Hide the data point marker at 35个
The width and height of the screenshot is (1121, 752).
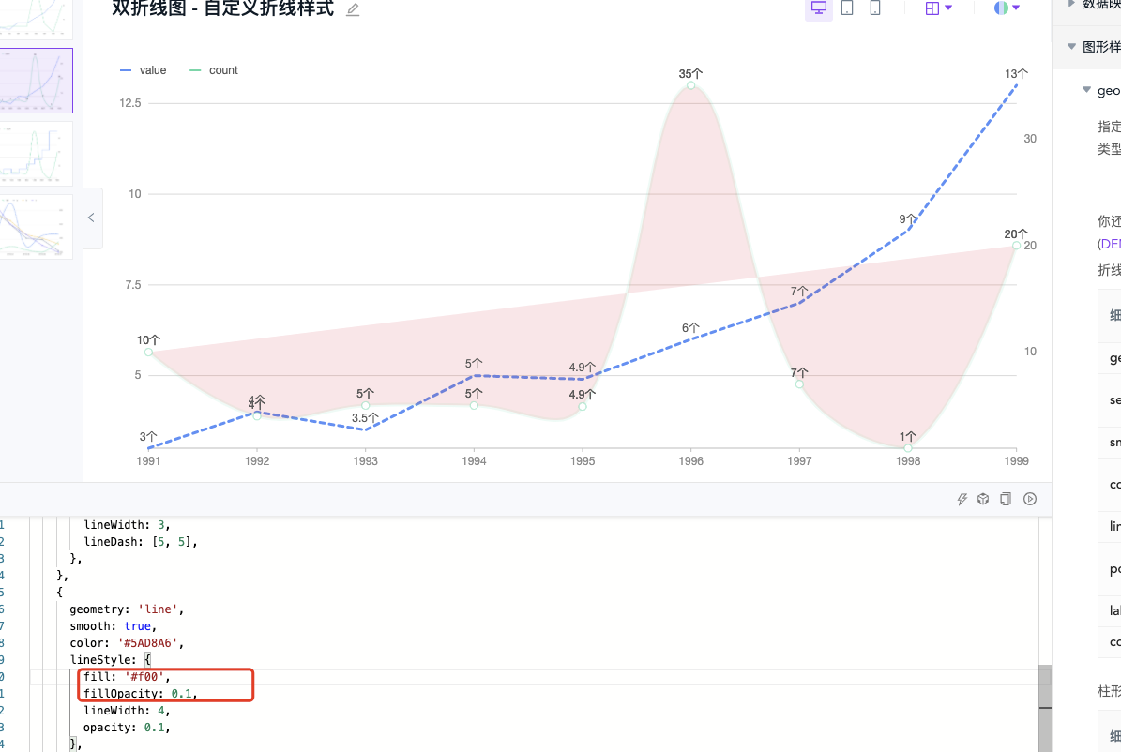tap(690, 85)
